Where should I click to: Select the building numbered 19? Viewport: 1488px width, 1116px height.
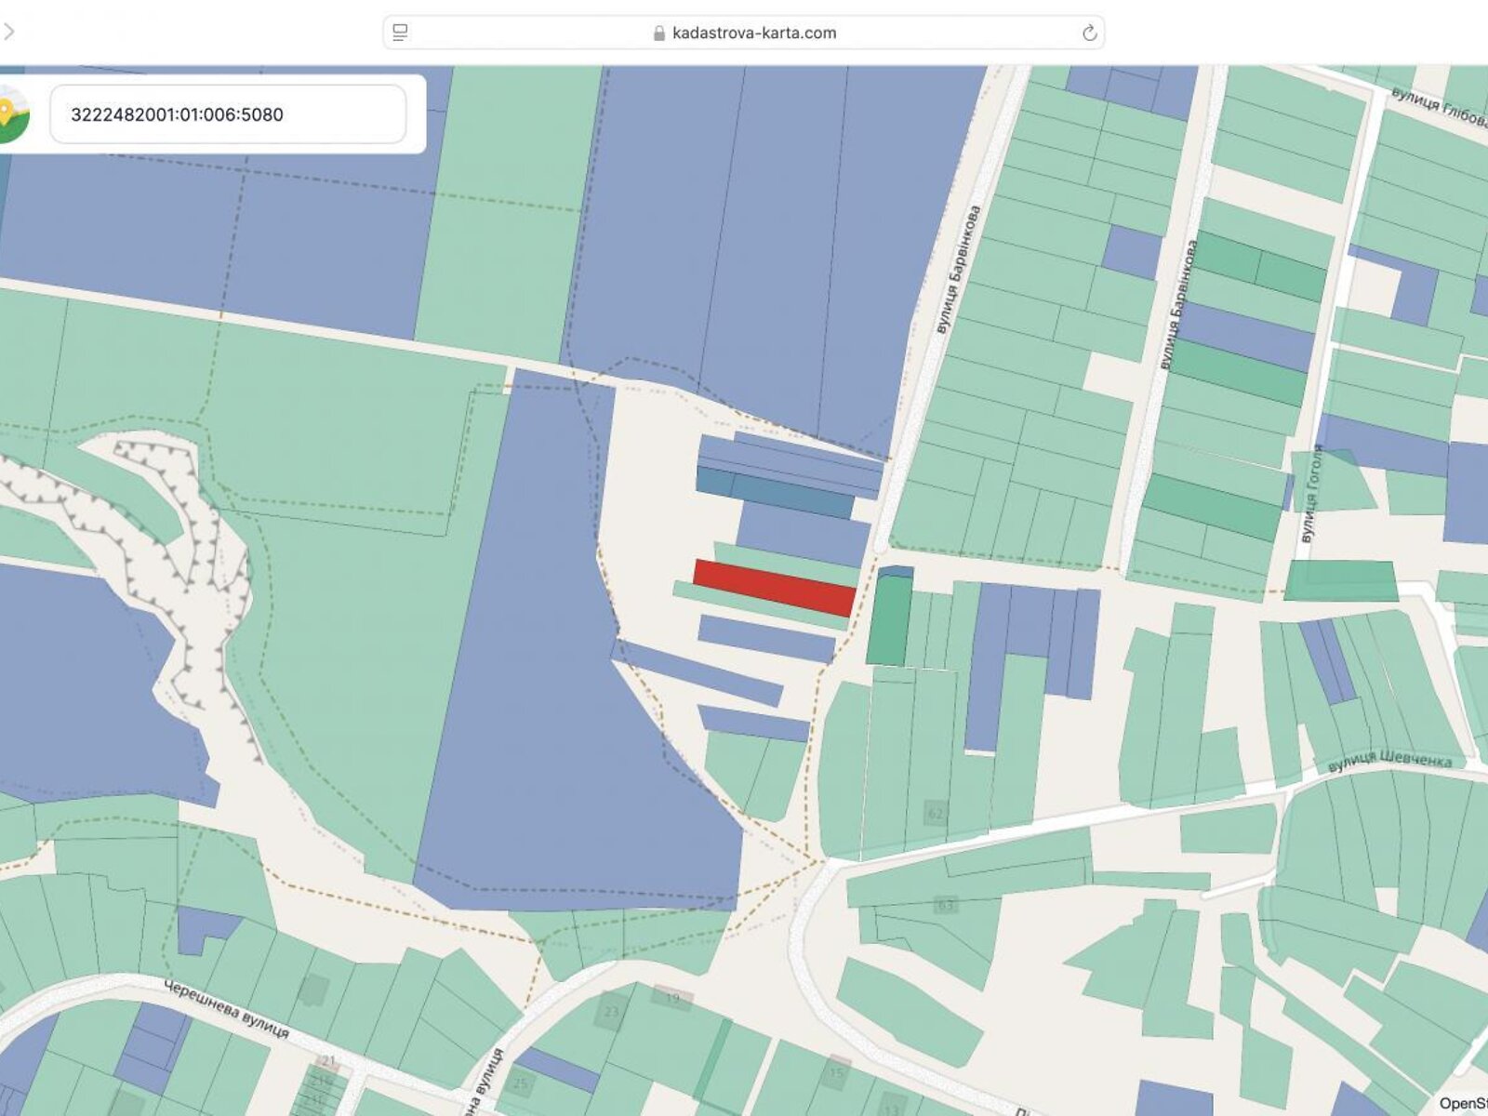click(672, 998)
